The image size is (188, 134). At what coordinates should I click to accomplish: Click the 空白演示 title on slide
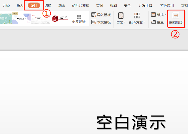[x=131, y=122]
